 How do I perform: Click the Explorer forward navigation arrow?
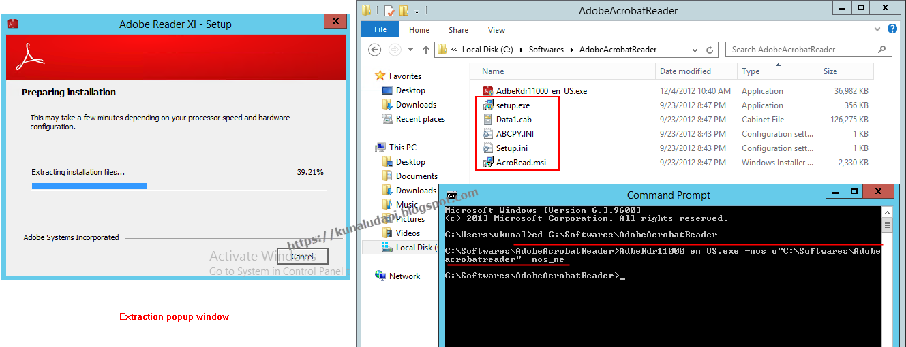395,50
